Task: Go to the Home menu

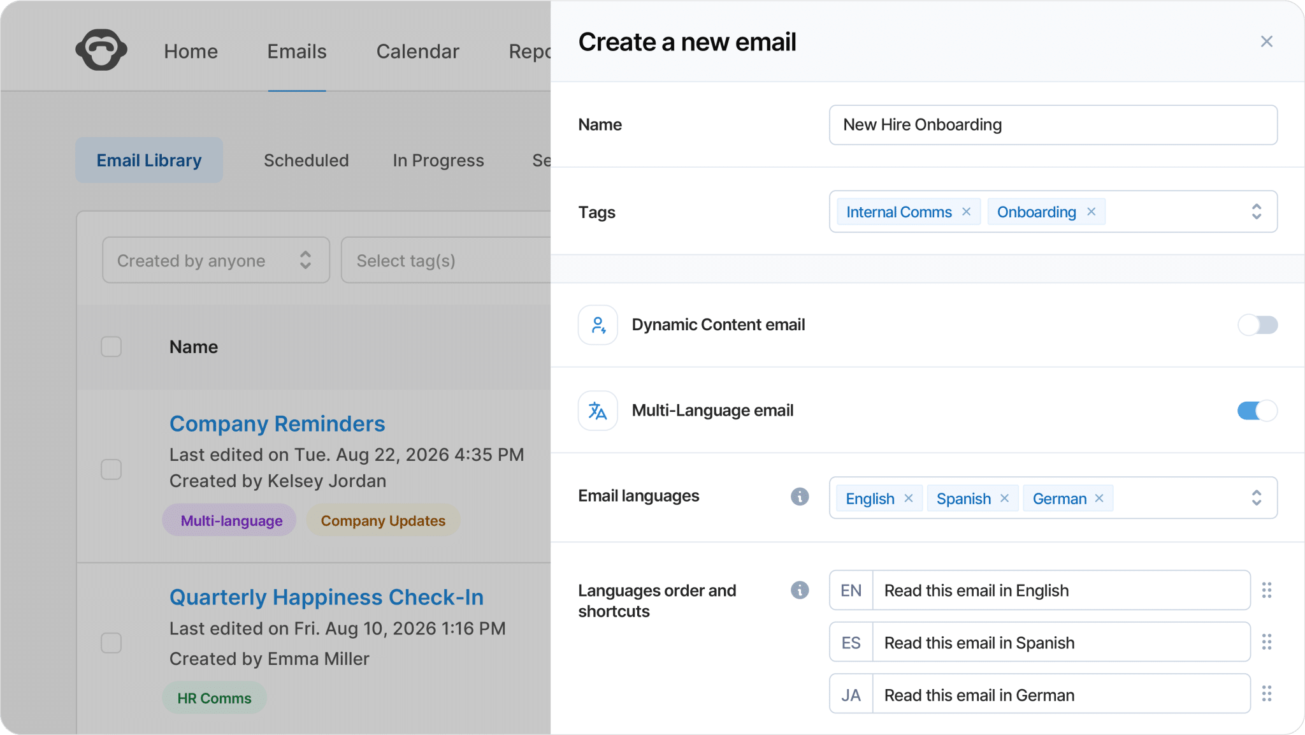Action: (x=191, y=52)
